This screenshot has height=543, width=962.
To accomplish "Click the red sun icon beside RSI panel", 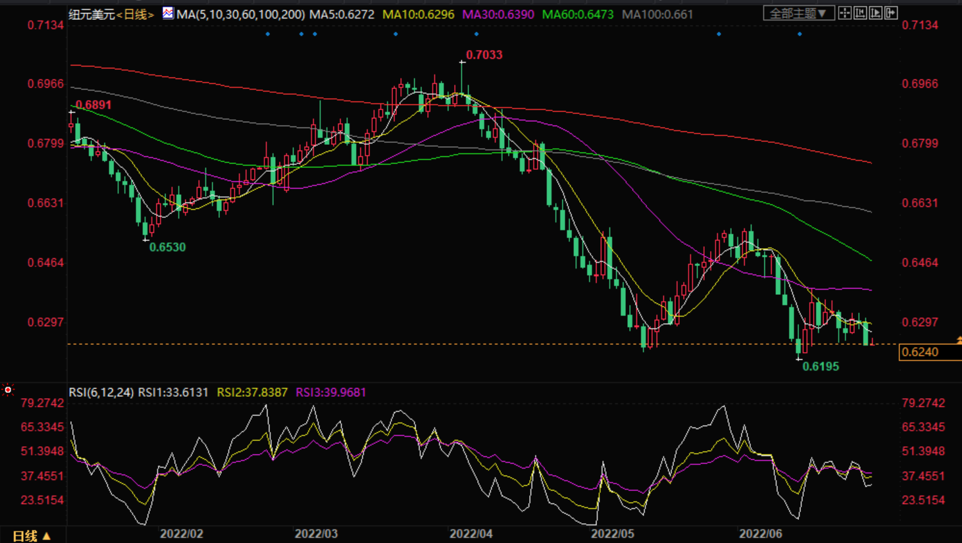I will 8,390.
